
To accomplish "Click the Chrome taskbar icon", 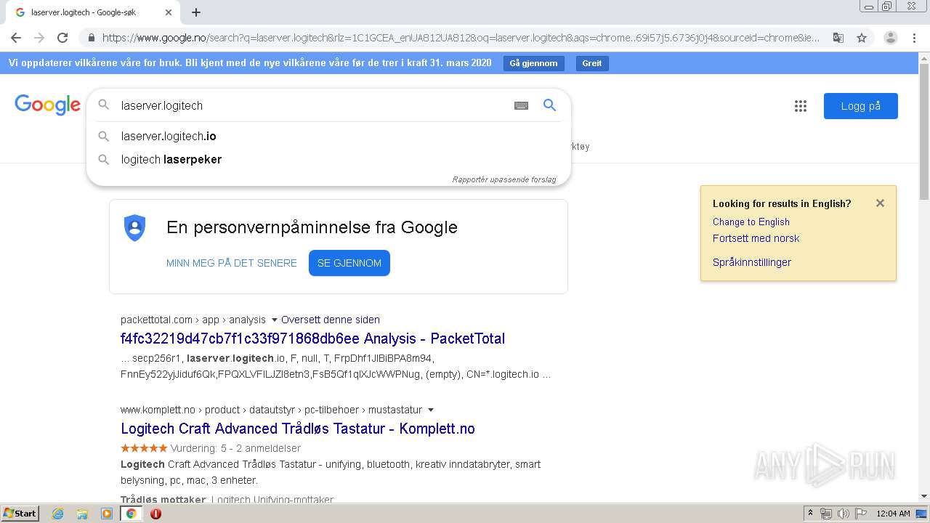I will (131, 514).
